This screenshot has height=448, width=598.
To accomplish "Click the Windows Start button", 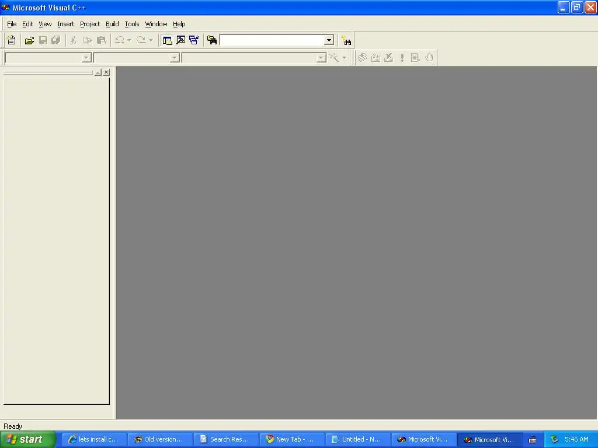I will [x=28, y=439].
